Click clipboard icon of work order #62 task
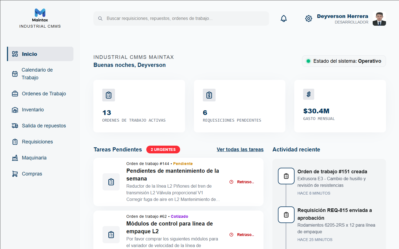Image resolution: width=399 pixels, height=249 pixels. (x=111, y=235)
